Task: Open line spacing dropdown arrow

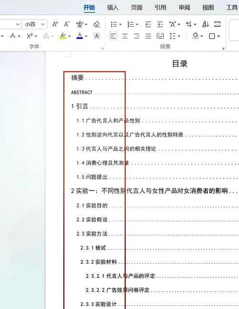Action: [179, 36]
